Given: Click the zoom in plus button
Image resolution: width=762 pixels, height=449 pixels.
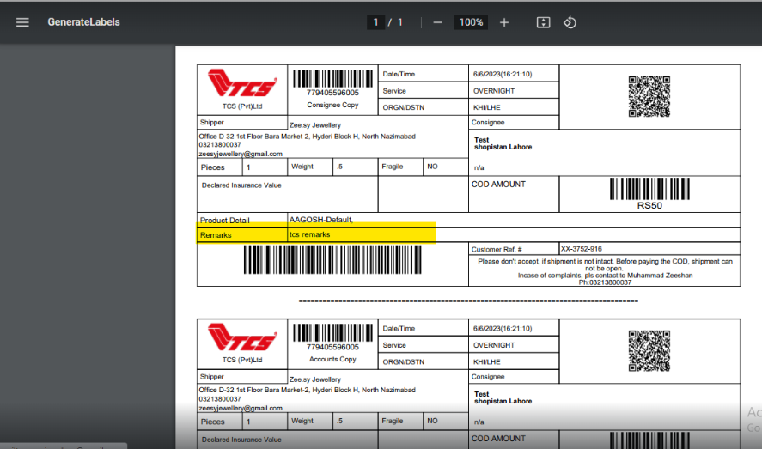Looking at the screenshot, I should tap(504, 22).
